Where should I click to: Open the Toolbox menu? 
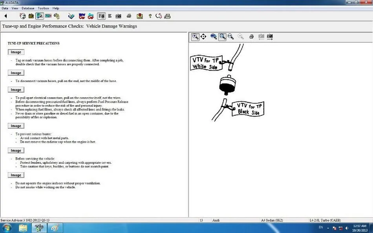pos(43,8)
